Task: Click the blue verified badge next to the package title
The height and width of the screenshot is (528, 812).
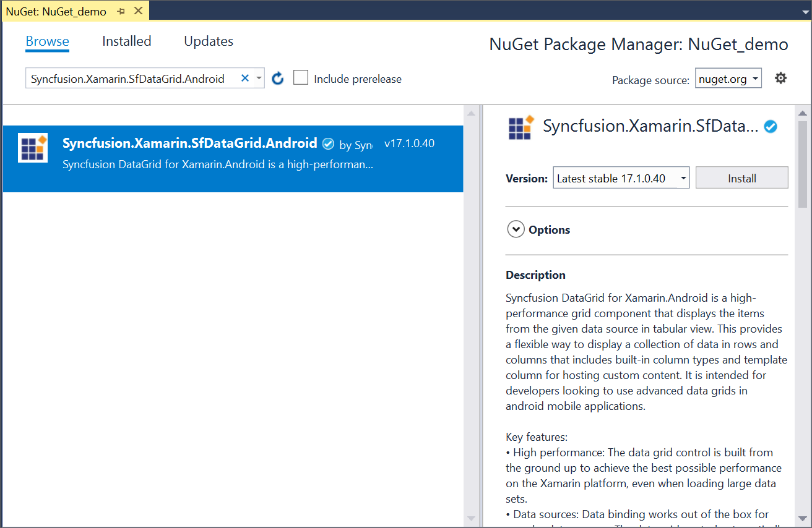Action: [x=770, y=126]
